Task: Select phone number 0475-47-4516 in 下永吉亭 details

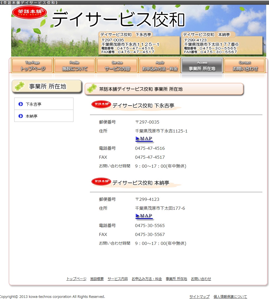Action: tap(150, 148)
